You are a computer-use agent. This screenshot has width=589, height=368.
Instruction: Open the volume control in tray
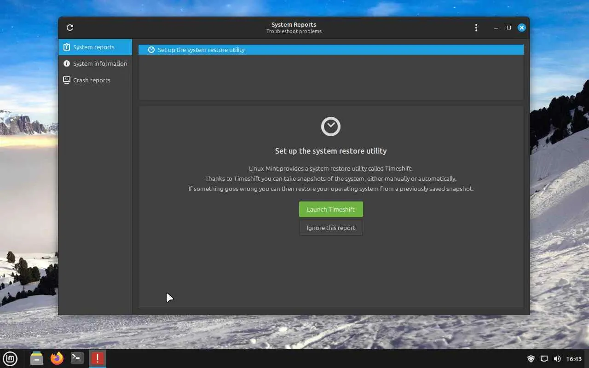(557, 359)
